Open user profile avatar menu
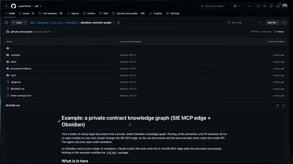This screenshot has height=164, width=293. 284,6
